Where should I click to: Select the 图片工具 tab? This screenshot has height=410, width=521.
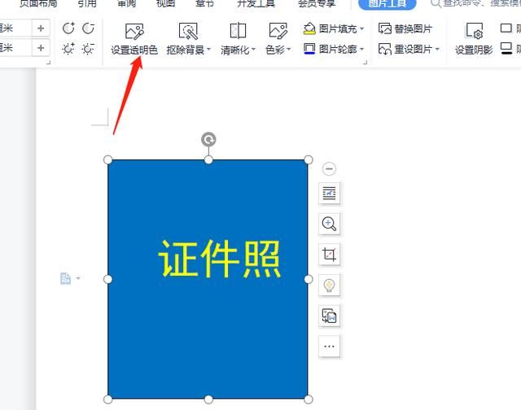(x=387, y=4)
